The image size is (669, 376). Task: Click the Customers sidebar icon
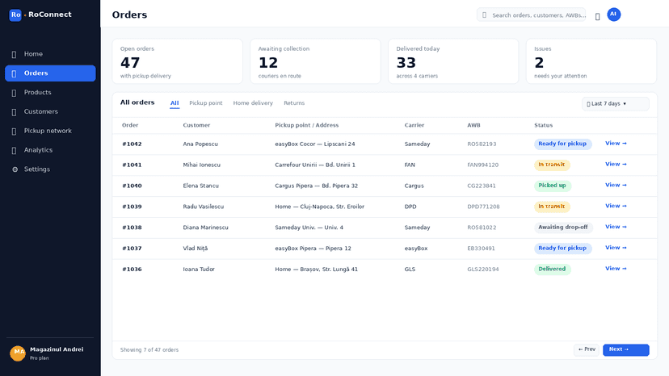[x=14, y=112]
